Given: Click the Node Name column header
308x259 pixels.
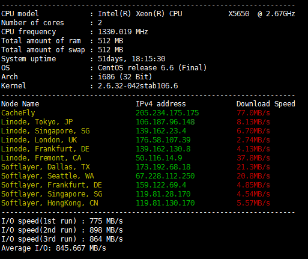Looking at the screenshot, I should pos(20,104).
